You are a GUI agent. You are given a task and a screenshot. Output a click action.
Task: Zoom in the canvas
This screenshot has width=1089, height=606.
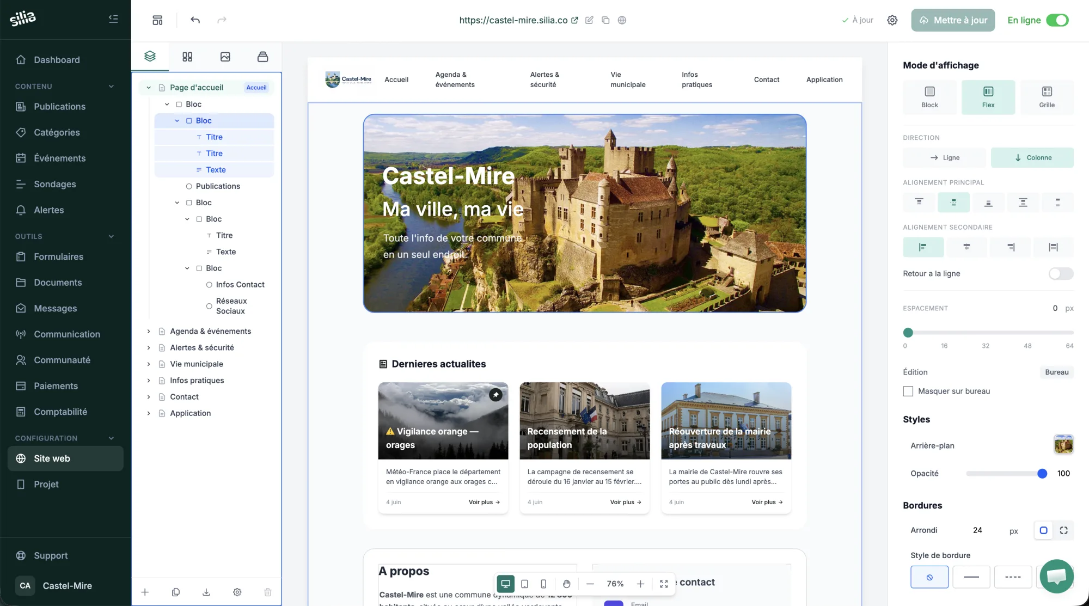click(640, 584)
